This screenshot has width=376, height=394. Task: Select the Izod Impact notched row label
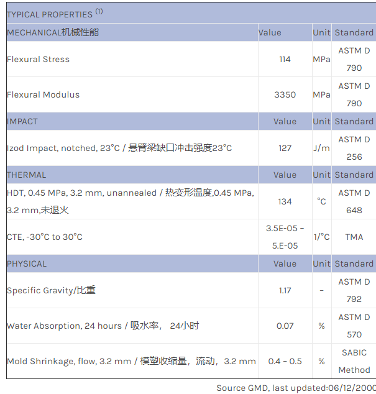pos(119,149)
